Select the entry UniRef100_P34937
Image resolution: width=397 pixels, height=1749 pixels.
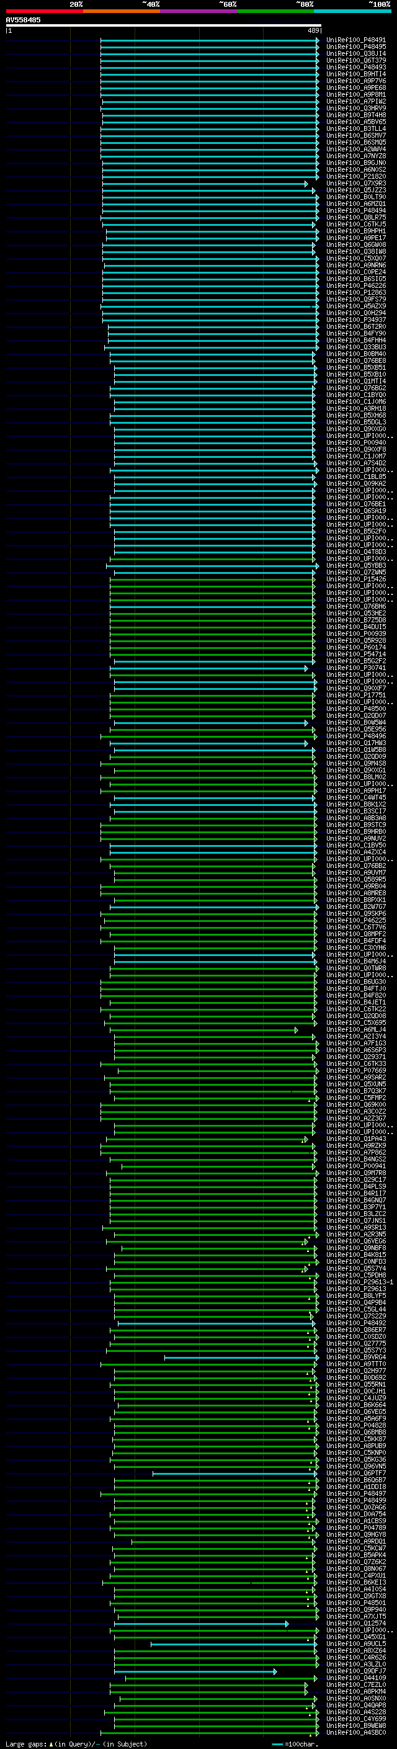(355, 320)
